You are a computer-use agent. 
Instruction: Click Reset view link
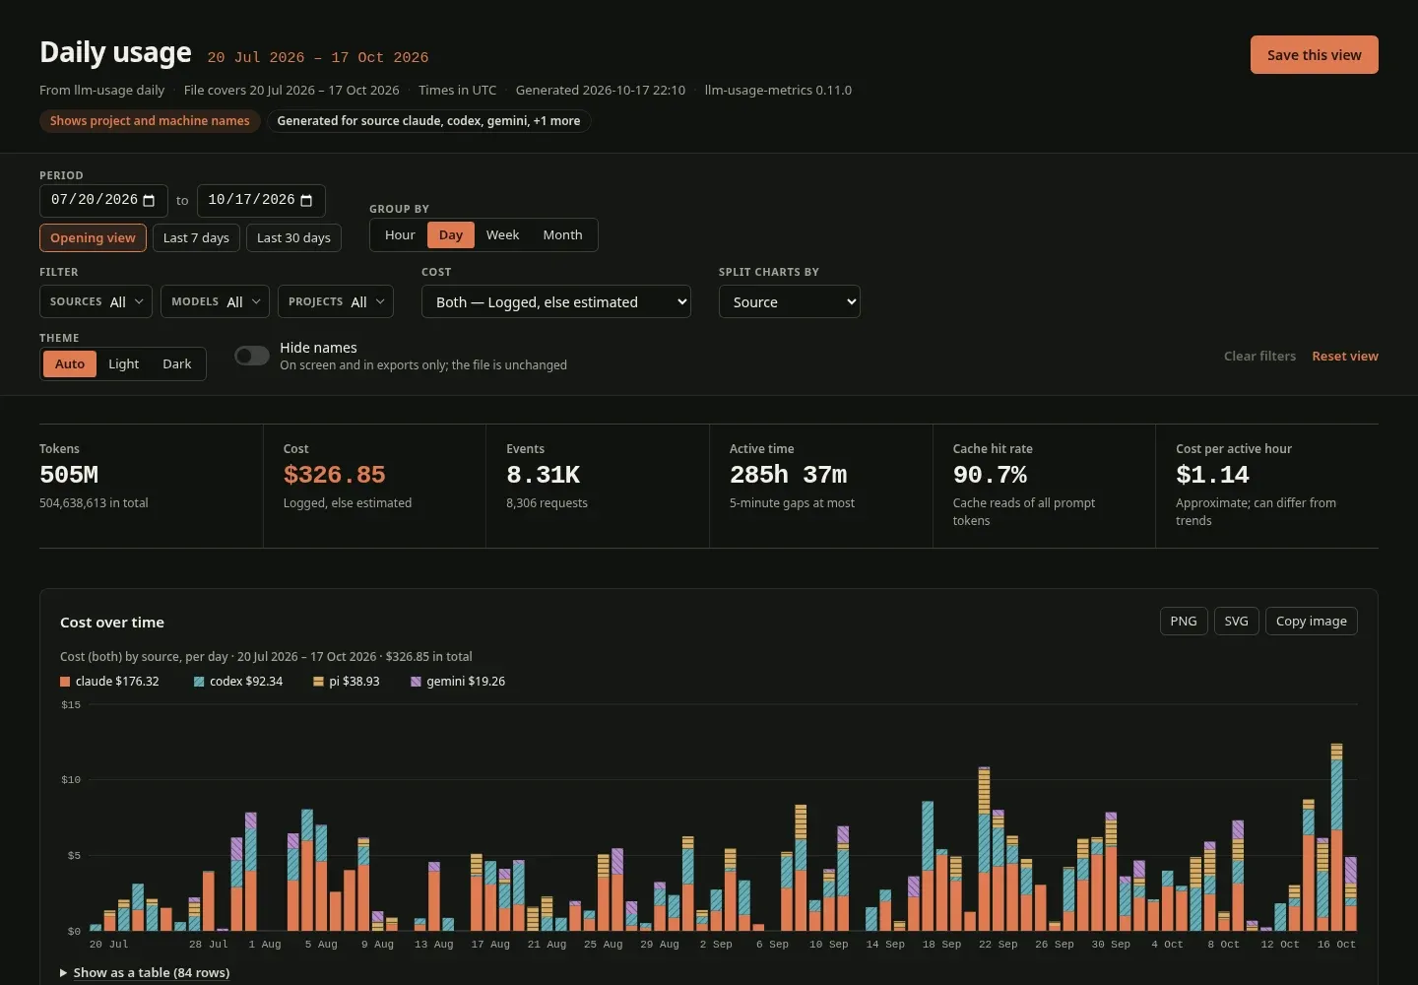click(1345, 356)
